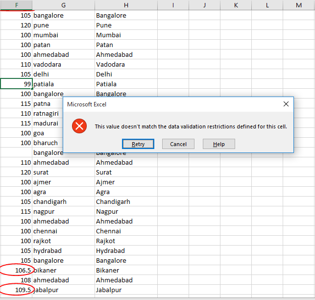
Task: Select lowercase 'delhi' cell
Action: [63, 74]
